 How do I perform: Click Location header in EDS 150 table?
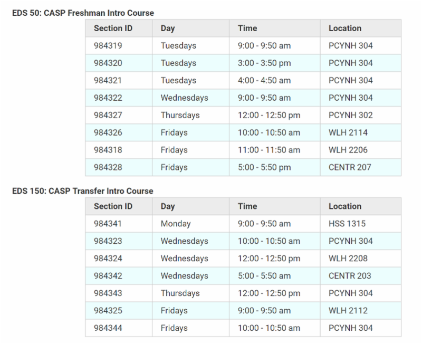coord(345,206)
